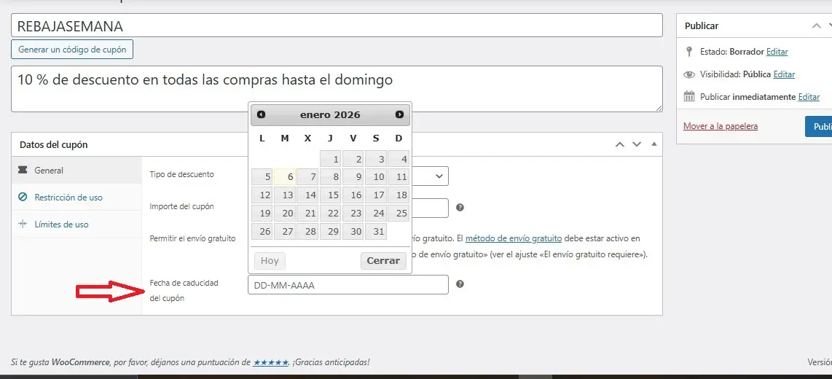This screenshot has width=832, height=379.
Task: Open the General tab
Action: [x=49, y=171]
